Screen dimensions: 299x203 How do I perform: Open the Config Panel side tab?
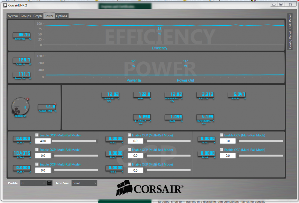[290, 40]
